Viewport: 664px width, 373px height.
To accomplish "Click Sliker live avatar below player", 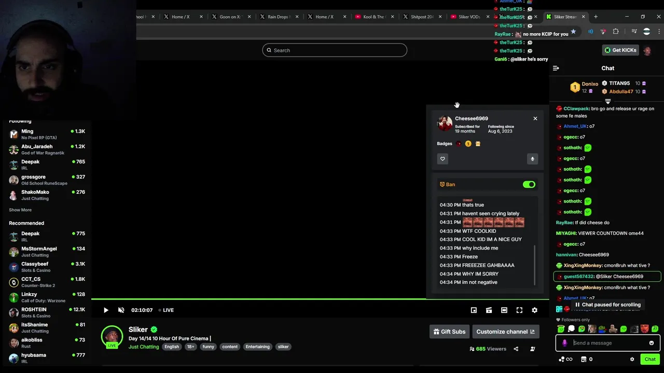I will (112, 337).
